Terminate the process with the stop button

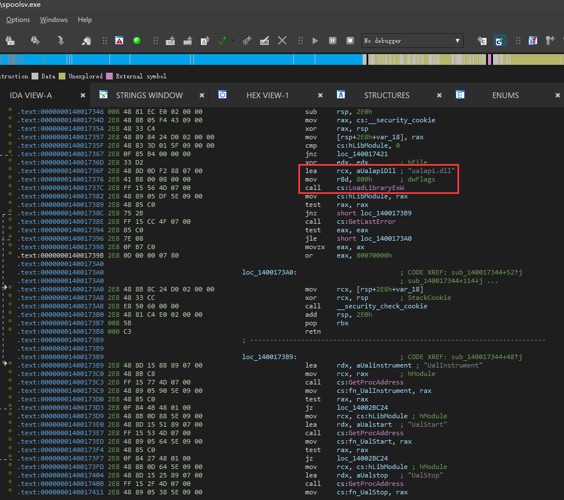(x=350, y=41)
